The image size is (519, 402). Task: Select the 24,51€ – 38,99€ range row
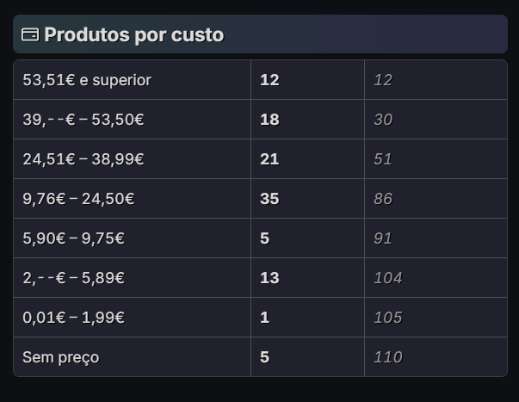(x=83, y=159)
